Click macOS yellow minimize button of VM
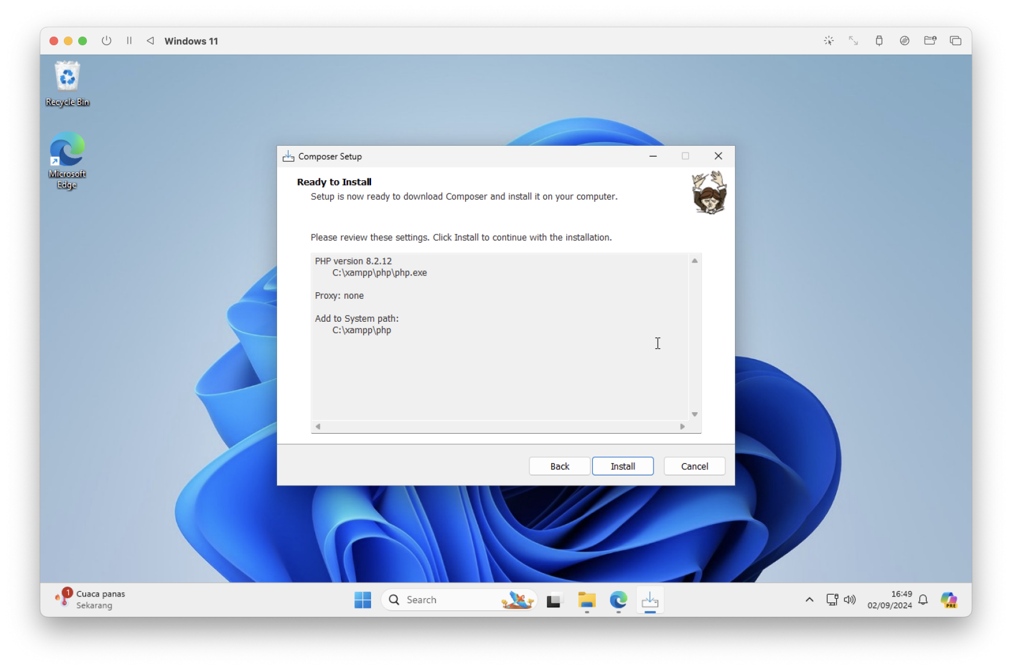 click(68, 41)
